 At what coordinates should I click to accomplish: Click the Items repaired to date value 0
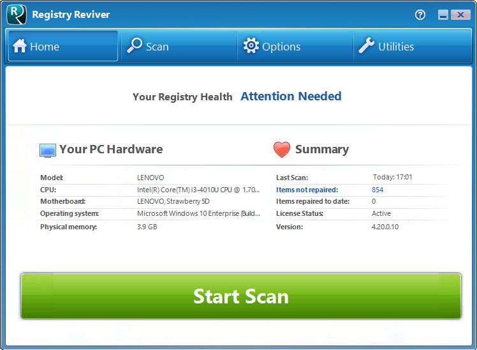(374, 201)
